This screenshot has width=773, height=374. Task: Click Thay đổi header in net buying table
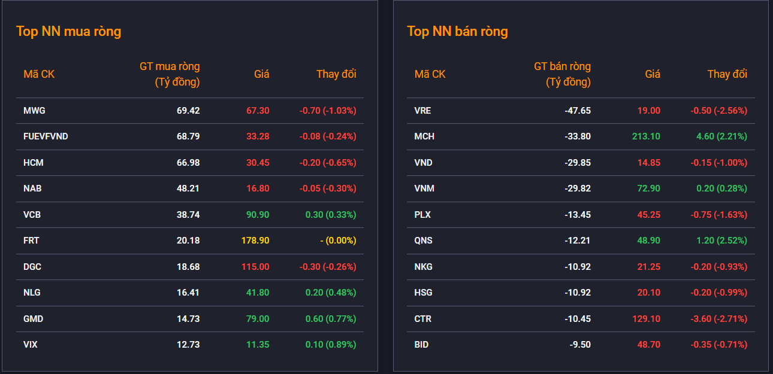(x=336, y=74)
